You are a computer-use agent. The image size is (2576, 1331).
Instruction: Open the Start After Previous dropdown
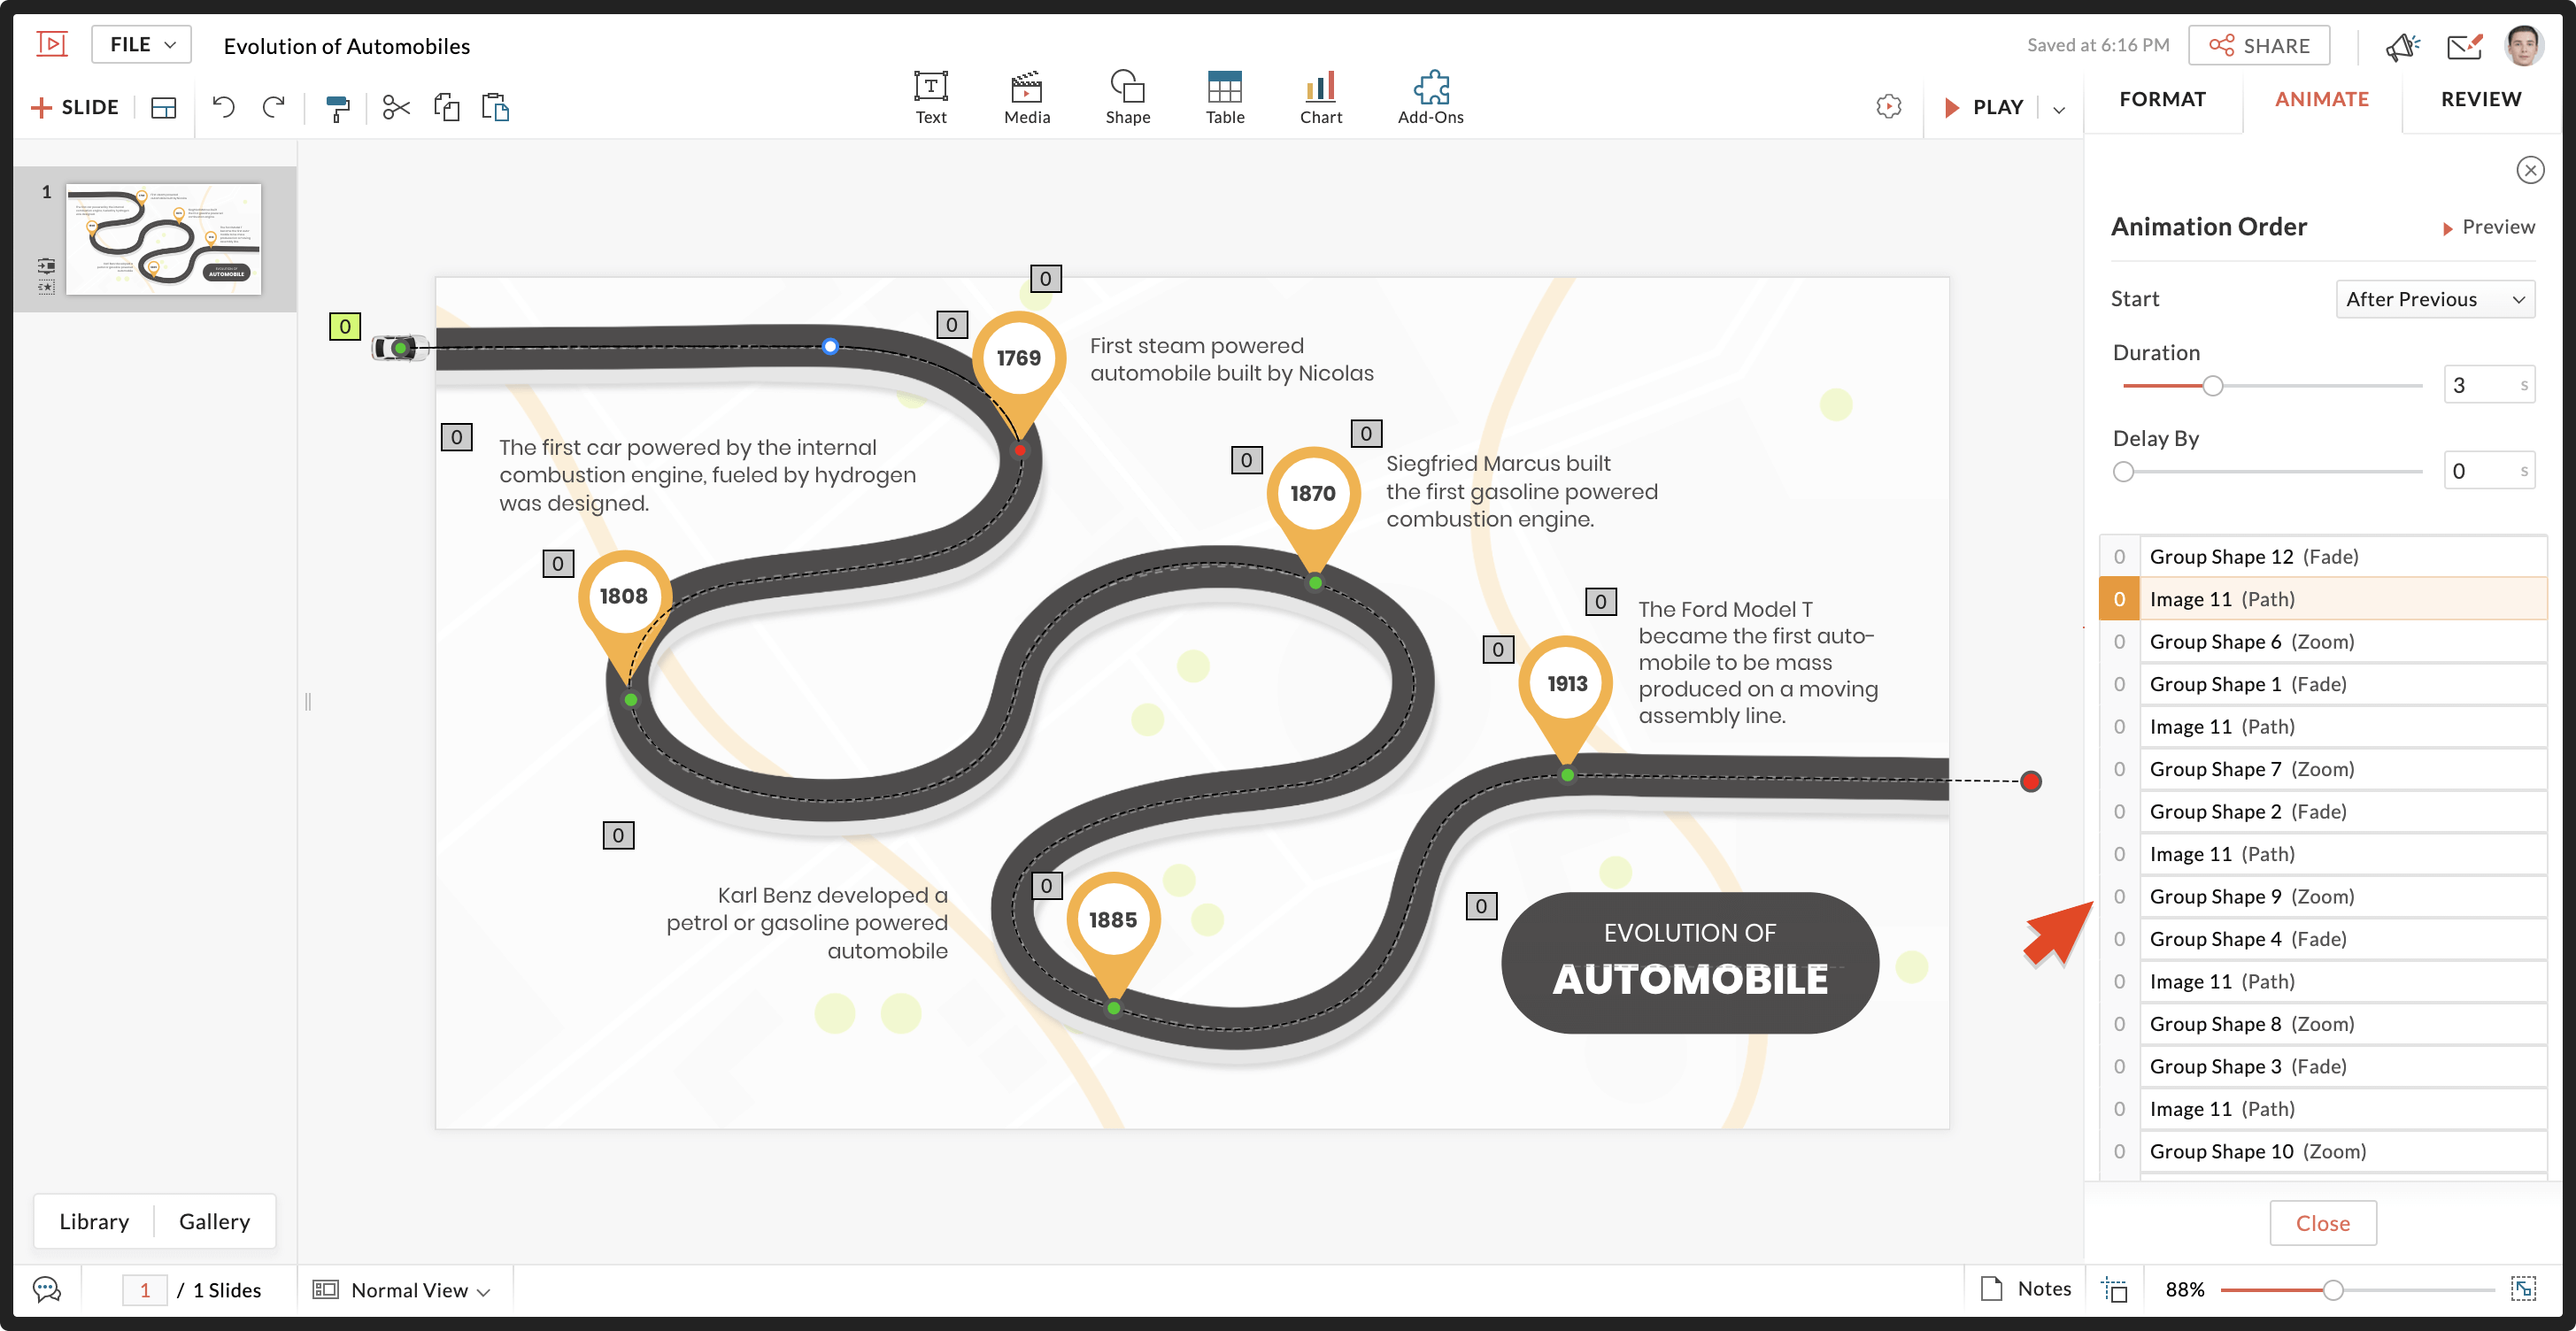click(x=2434, y=299)
